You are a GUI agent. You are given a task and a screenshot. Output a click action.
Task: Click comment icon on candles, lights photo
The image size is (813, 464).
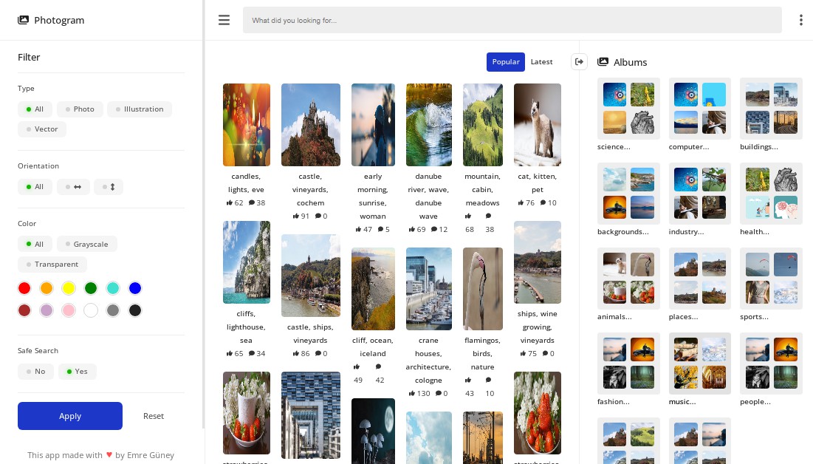tap(252, 202)
